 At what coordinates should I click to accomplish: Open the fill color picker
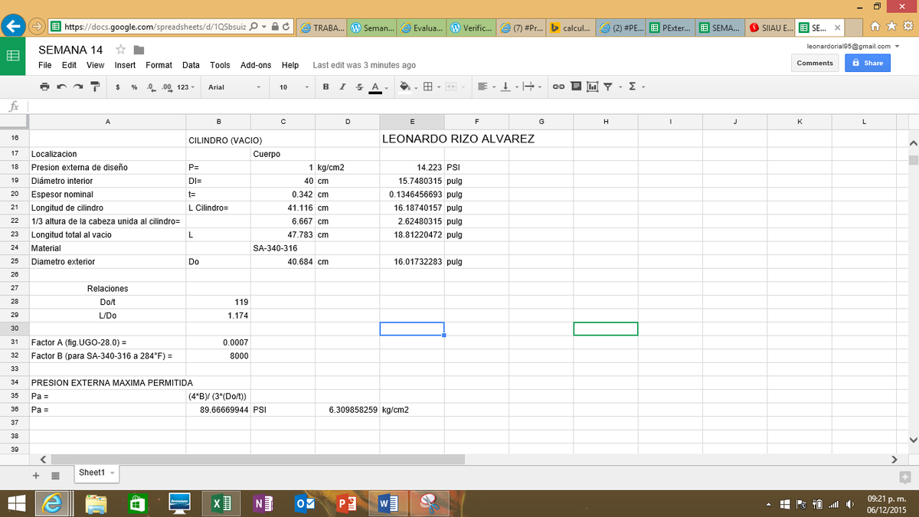pos(407,87)
